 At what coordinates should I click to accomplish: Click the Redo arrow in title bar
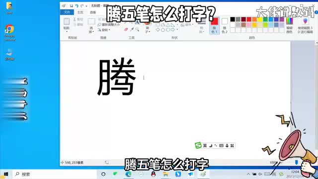tap(82, 5)
